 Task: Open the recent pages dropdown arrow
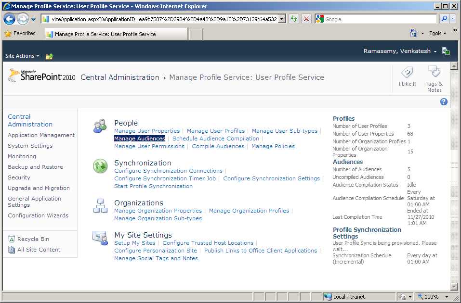[x=34, y=19]
